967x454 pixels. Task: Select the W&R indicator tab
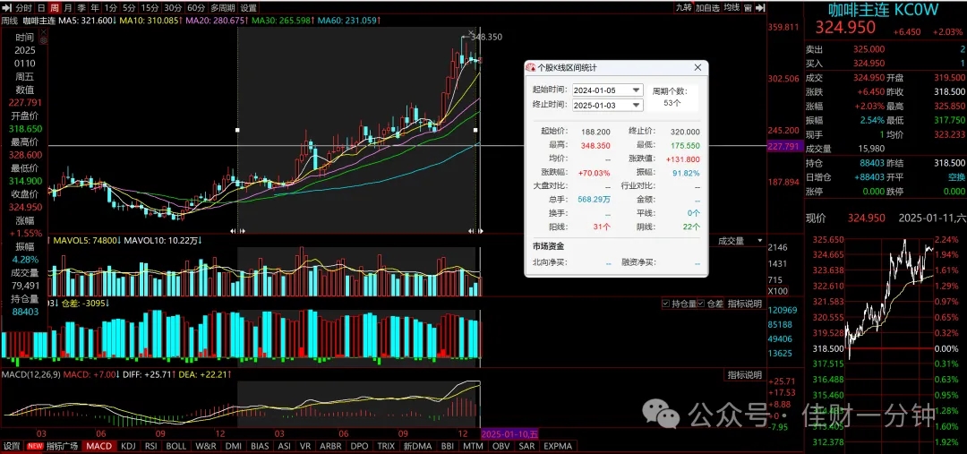(206, 446)
